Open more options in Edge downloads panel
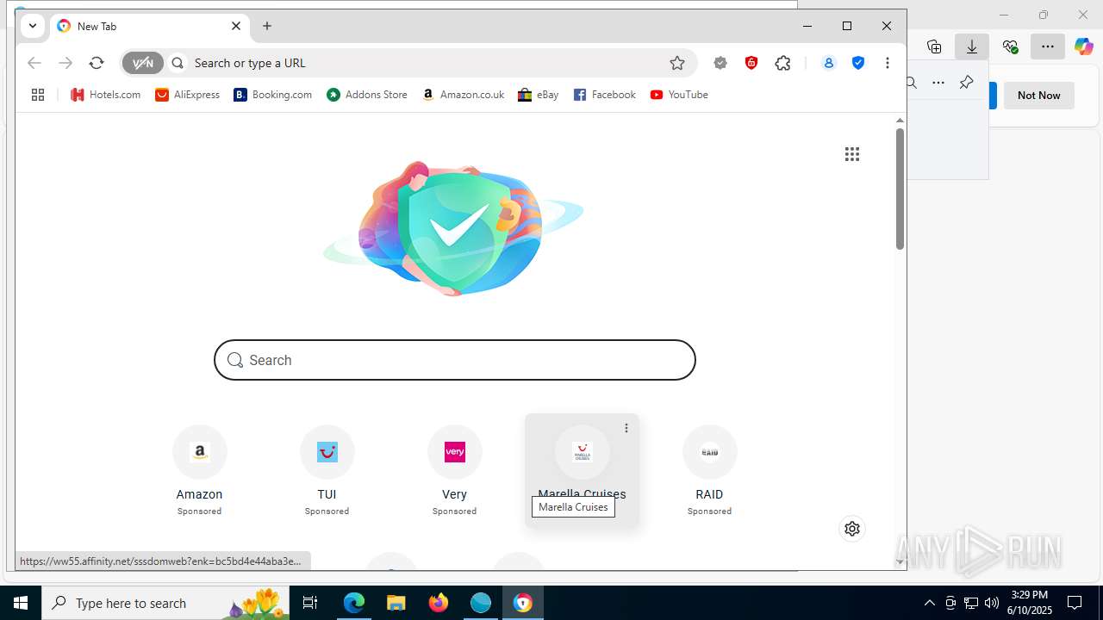1103x620 pixels. click(x=938, y=83)
